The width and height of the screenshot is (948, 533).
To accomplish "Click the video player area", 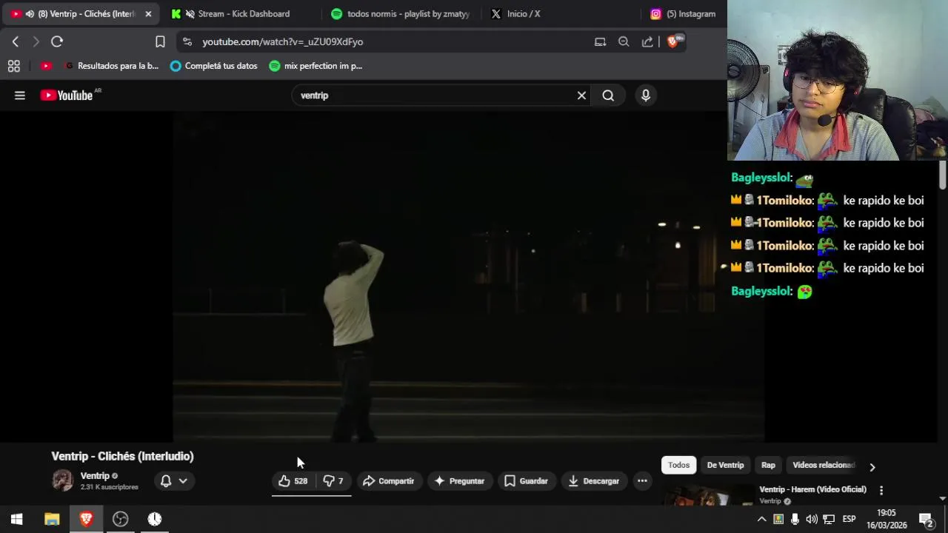I will [469, 278].
